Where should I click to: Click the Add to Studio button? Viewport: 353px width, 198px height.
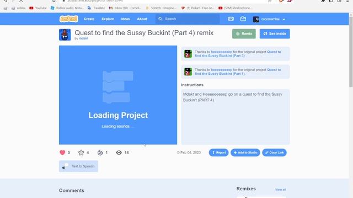click(245, 152)
